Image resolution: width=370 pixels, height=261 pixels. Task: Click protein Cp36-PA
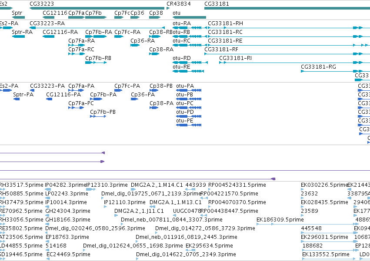[134, 99]
